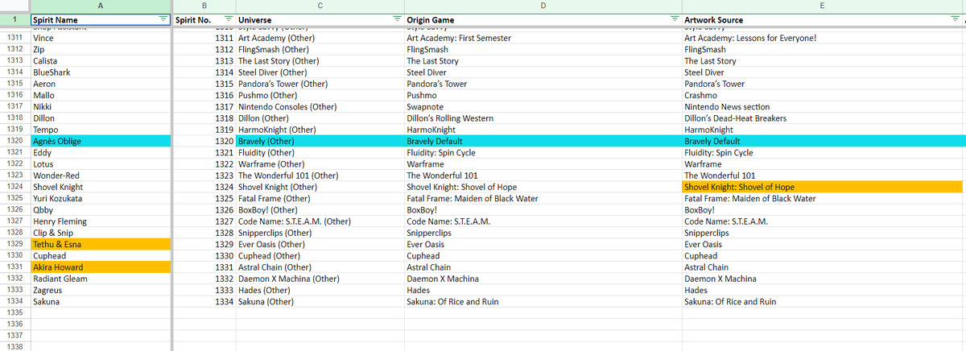Screen dimensions: 966x351
Task: Select the orange Tethu & Esna cell
Action: (x=100, y=244)
